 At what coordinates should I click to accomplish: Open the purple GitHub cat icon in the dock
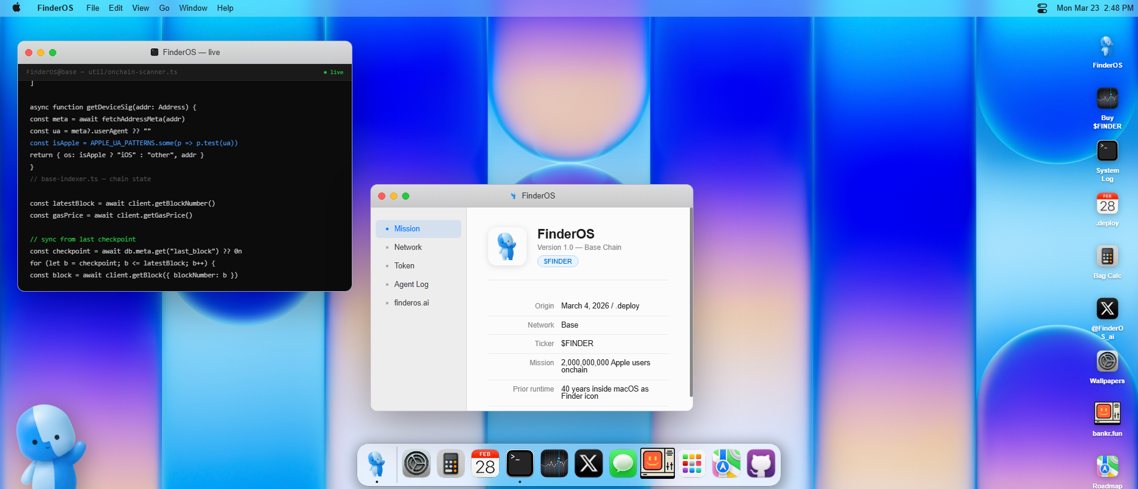pyautogui.click(x=761, y=464)
